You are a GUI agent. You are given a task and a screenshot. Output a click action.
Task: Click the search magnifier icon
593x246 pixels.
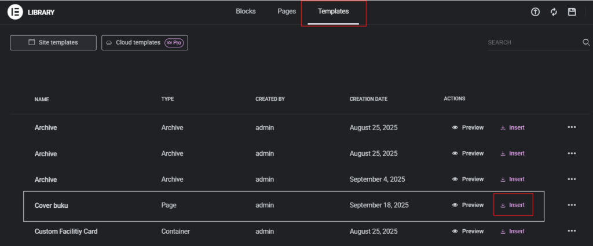coord(586,42)
